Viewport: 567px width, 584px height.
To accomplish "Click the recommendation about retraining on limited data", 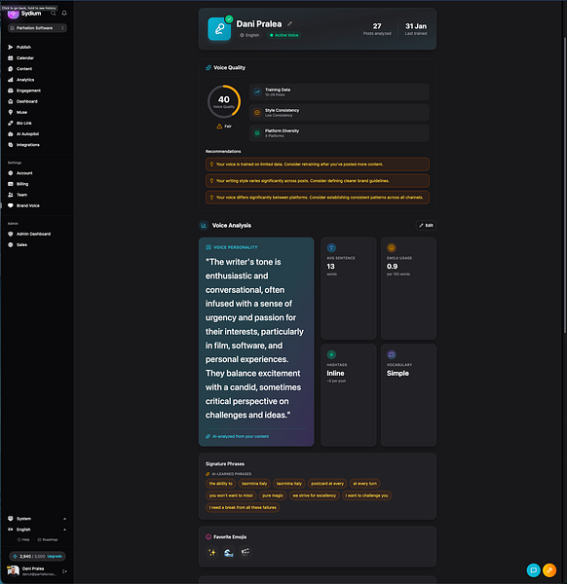I will pyautogui.click(x=318, y=164).
